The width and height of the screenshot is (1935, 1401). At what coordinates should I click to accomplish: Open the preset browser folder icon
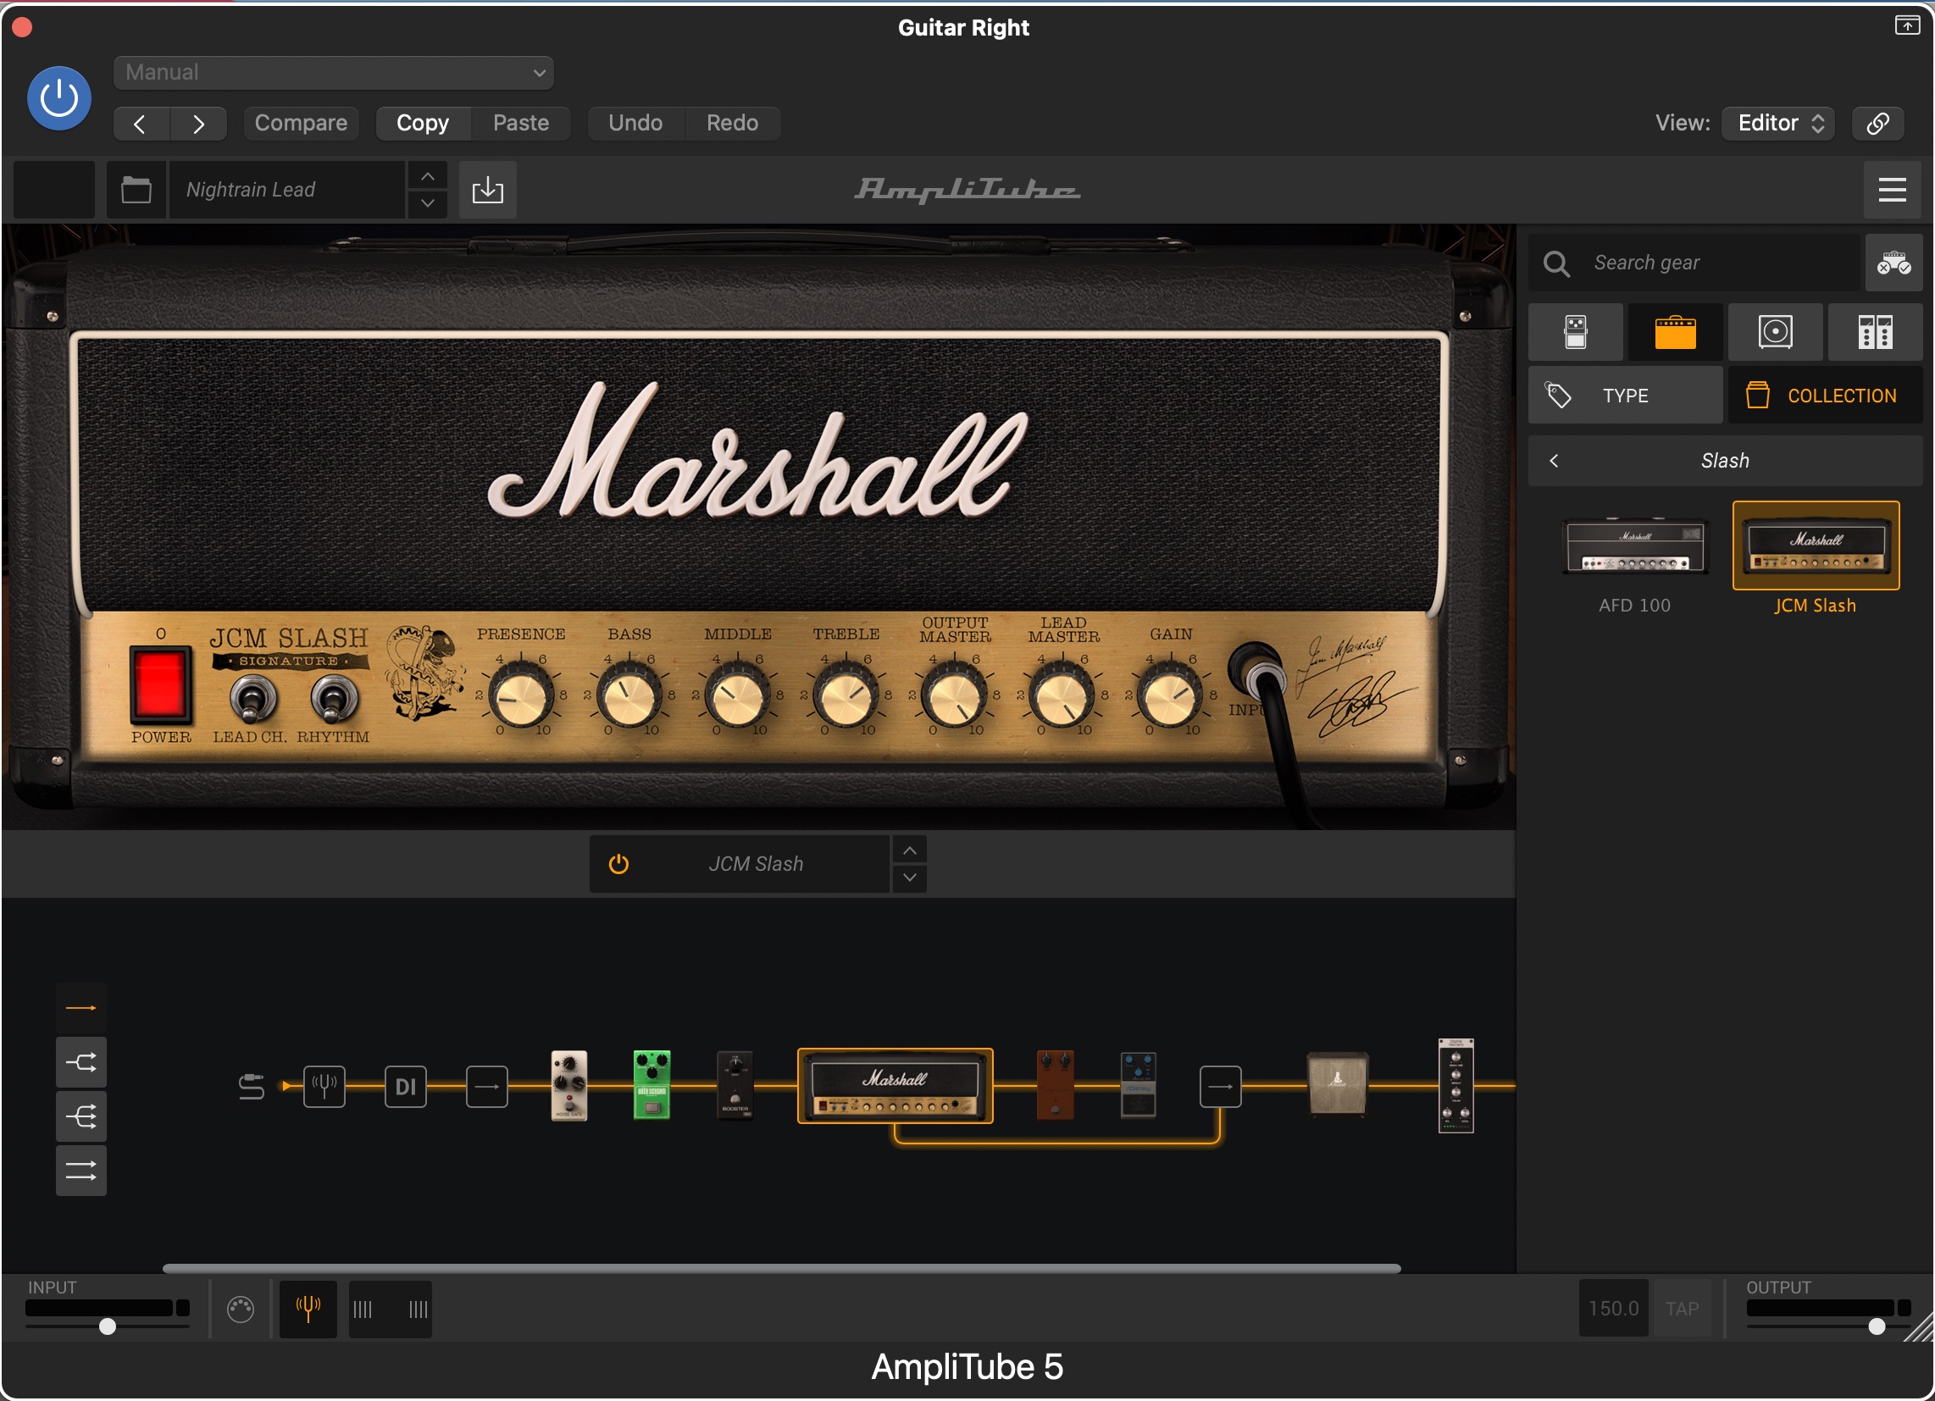(136, 190)
